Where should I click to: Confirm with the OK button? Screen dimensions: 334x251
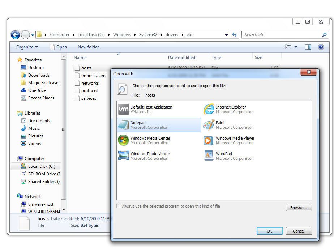click(x=269, y=231)
